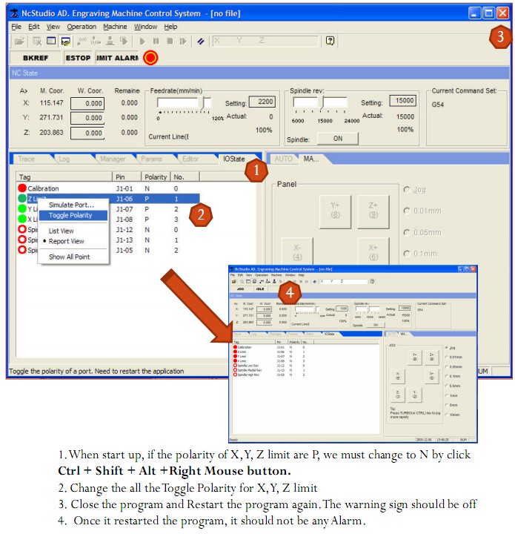Screen dimensions: 515x534
Task: Select the 0.1mm step radio in main window
Action: pos(406,254)
